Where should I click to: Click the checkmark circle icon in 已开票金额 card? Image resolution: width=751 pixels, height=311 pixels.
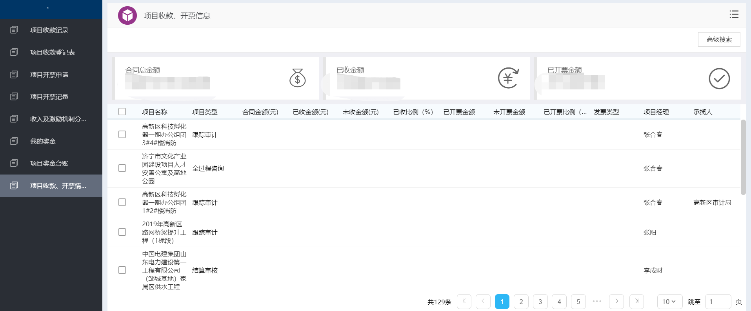pos(719,78)
